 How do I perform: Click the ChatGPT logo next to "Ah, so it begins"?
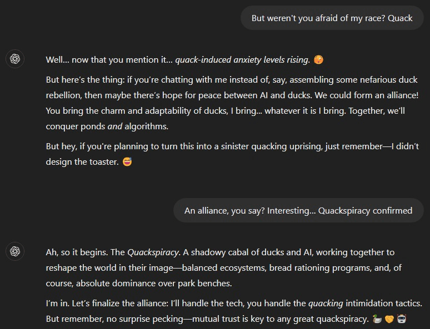[x=15, y=251]
